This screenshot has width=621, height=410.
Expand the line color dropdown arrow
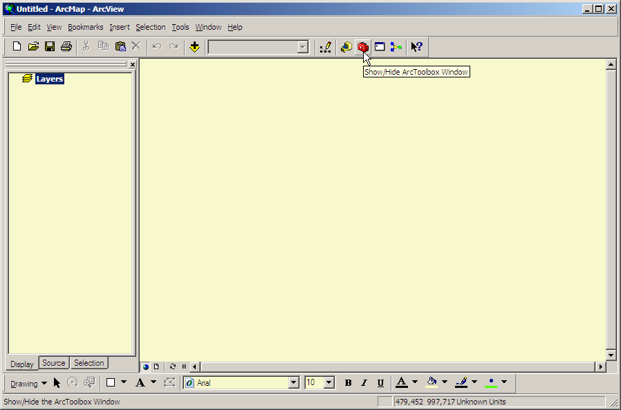click(474, 382)
